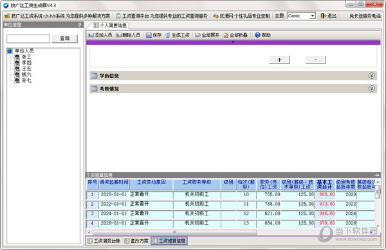Click the minus (−) button

coord(316,60)
